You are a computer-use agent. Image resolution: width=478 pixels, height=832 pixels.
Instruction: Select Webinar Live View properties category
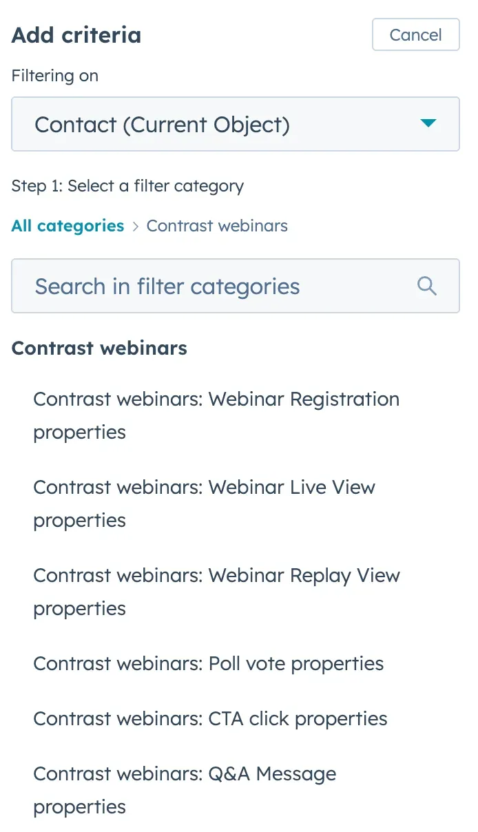tap(204, 503)
